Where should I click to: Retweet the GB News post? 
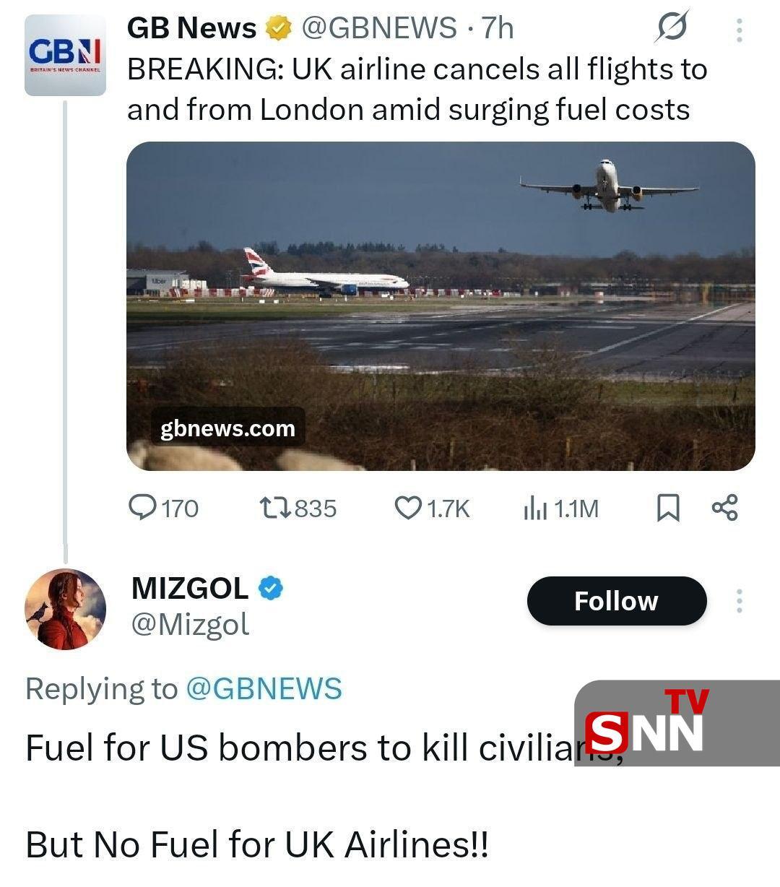[x=274, y=508]
